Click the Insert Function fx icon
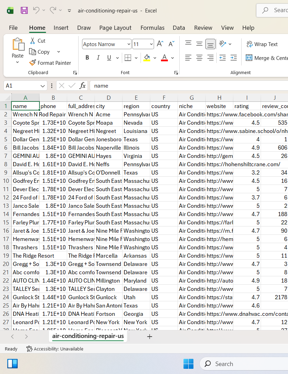This screenshot has height=374, width=288. tap(82, 86)
